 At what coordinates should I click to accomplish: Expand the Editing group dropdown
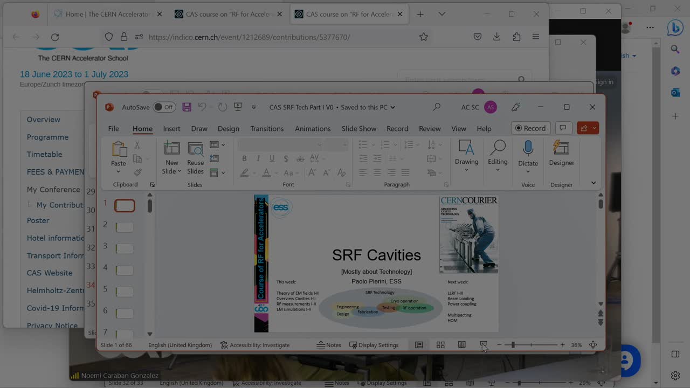point(498,170)
